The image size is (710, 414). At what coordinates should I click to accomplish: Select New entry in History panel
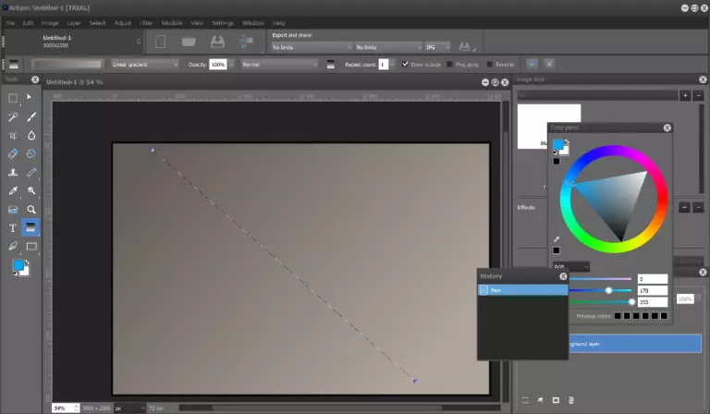pyautogui.click(x=522, y=290)
